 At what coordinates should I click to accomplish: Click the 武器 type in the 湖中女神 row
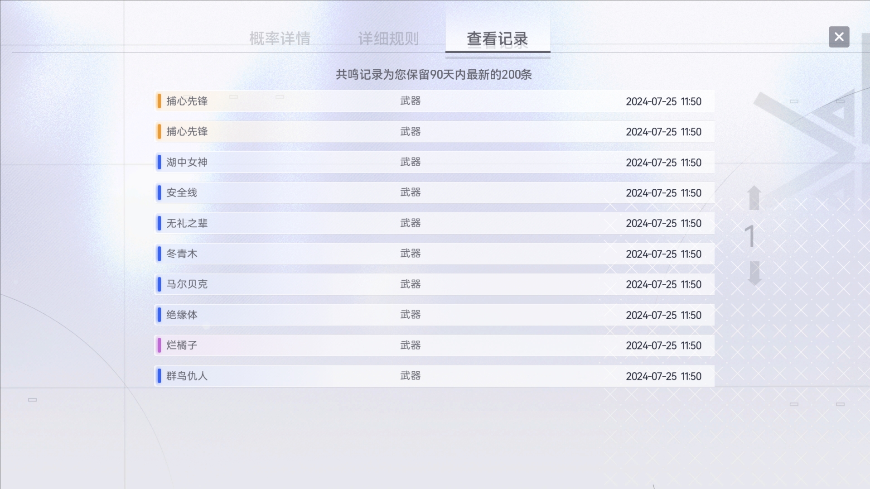pos(411,162)
